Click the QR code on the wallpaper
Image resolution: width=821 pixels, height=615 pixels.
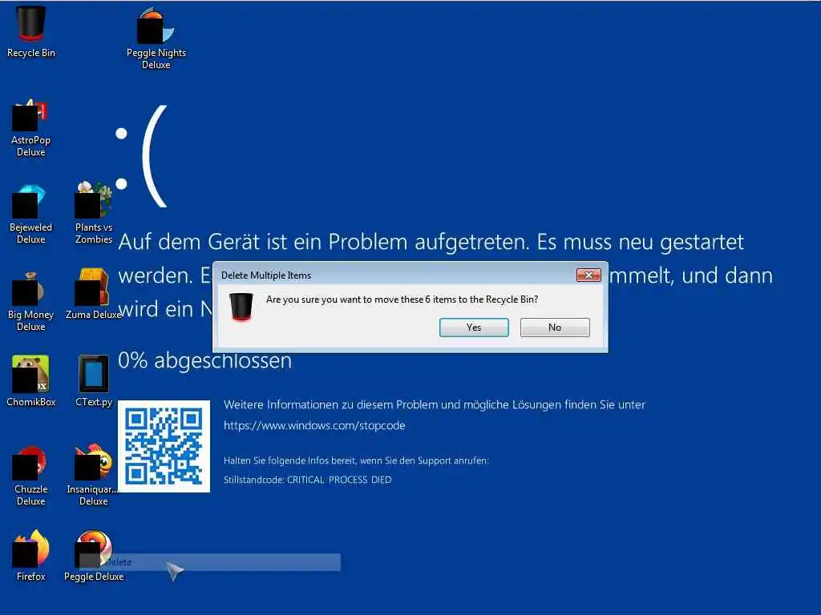tap(164, 447)
